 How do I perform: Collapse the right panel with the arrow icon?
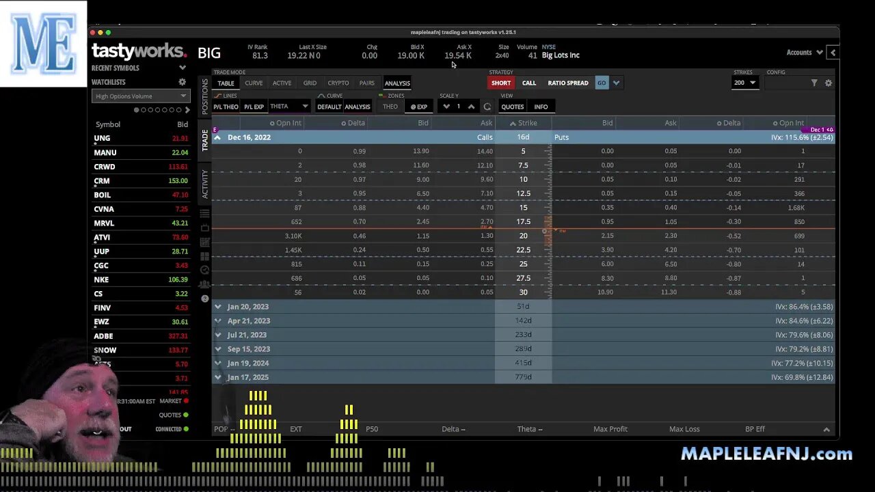point(833,53)
